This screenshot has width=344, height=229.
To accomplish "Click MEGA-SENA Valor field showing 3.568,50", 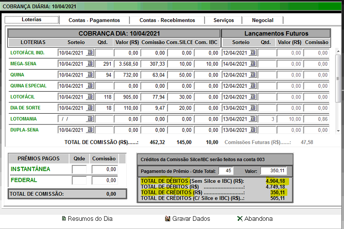I will coord(127,64).
